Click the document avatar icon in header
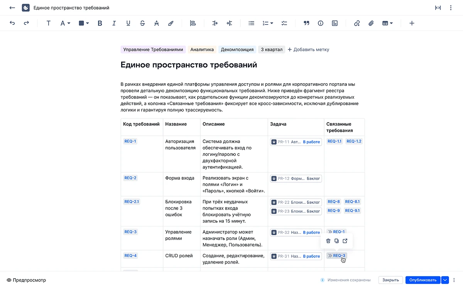The height and width of the screenshot is (289, 463). [x=26, y=8]
